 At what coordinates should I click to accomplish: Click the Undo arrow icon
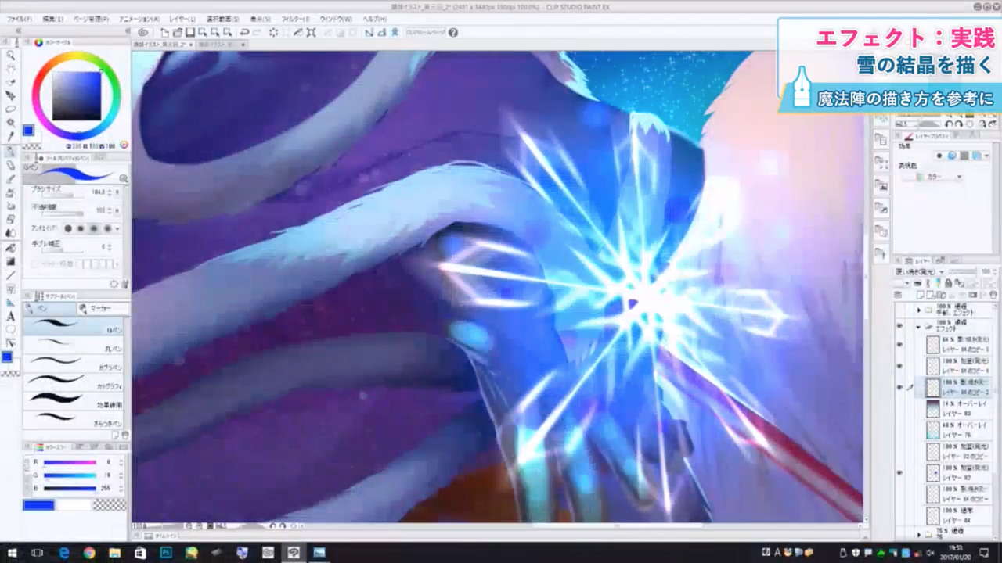(244, 32)
